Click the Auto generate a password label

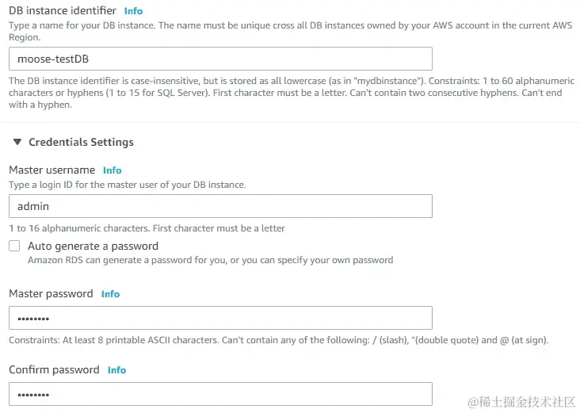(93, 247)
